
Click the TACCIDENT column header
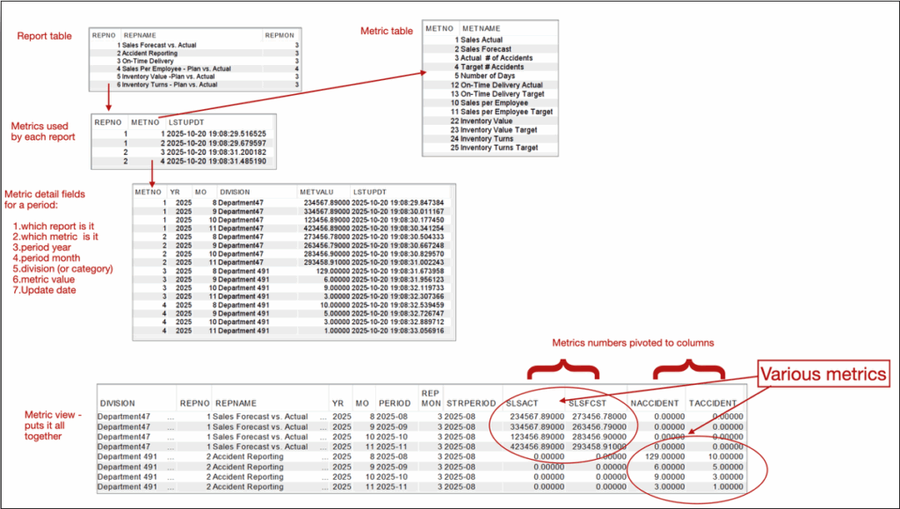coord(713,404)
